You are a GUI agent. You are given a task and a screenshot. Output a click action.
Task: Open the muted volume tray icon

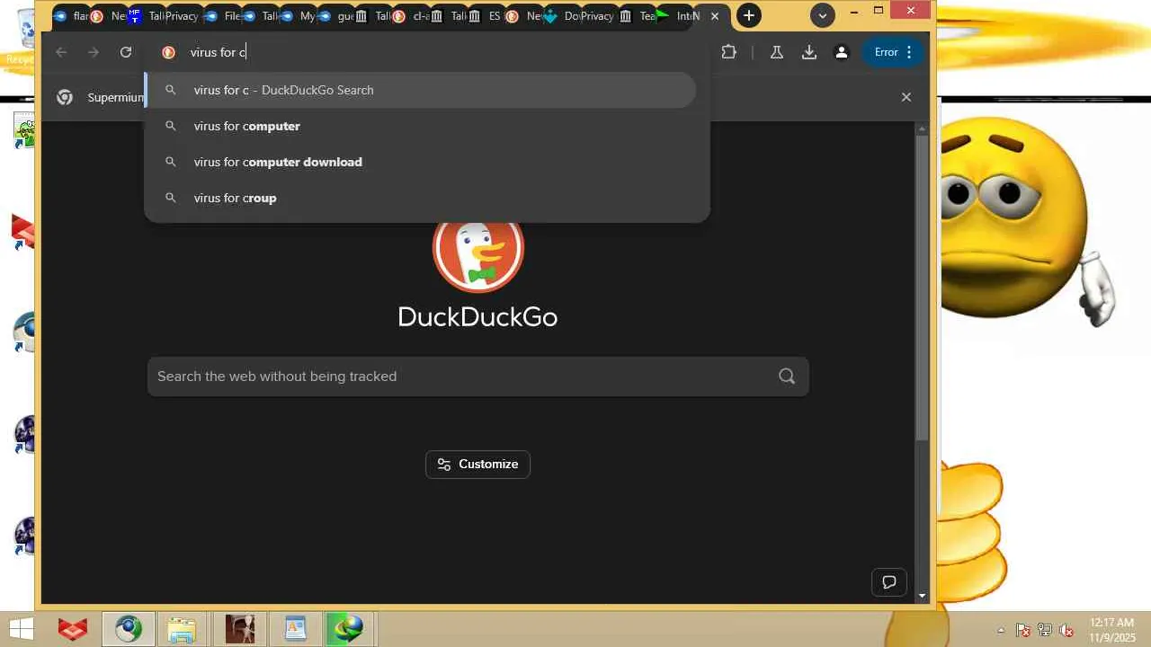tap(1066, 630)
